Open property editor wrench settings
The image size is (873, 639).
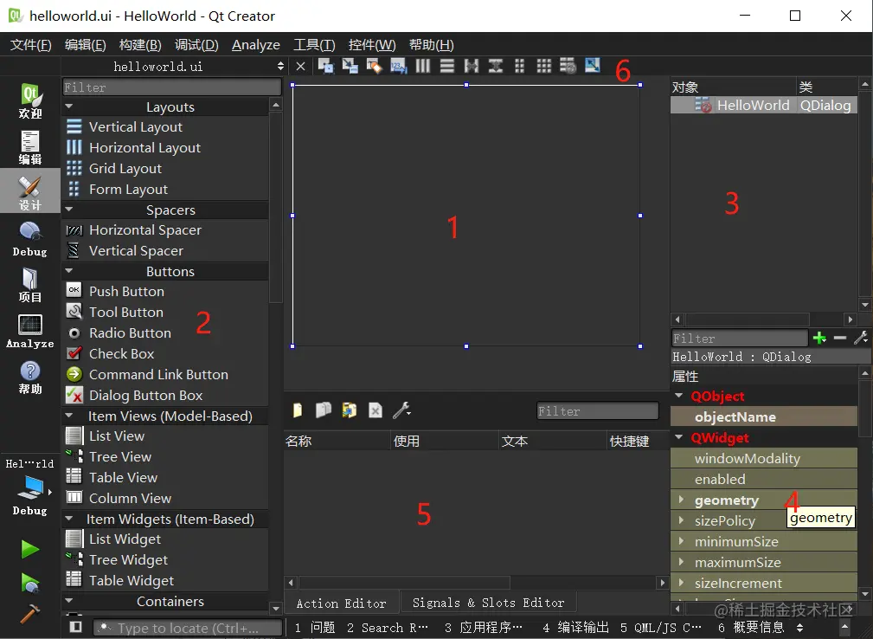(861, 338)
